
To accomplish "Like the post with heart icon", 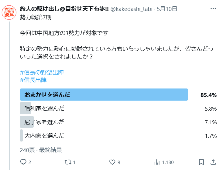I will click(112, 162).
